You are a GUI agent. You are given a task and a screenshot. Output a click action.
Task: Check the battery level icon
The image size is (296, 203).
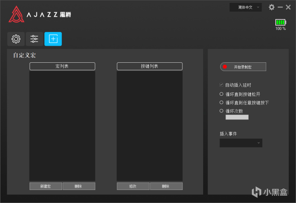pos(280,22)
